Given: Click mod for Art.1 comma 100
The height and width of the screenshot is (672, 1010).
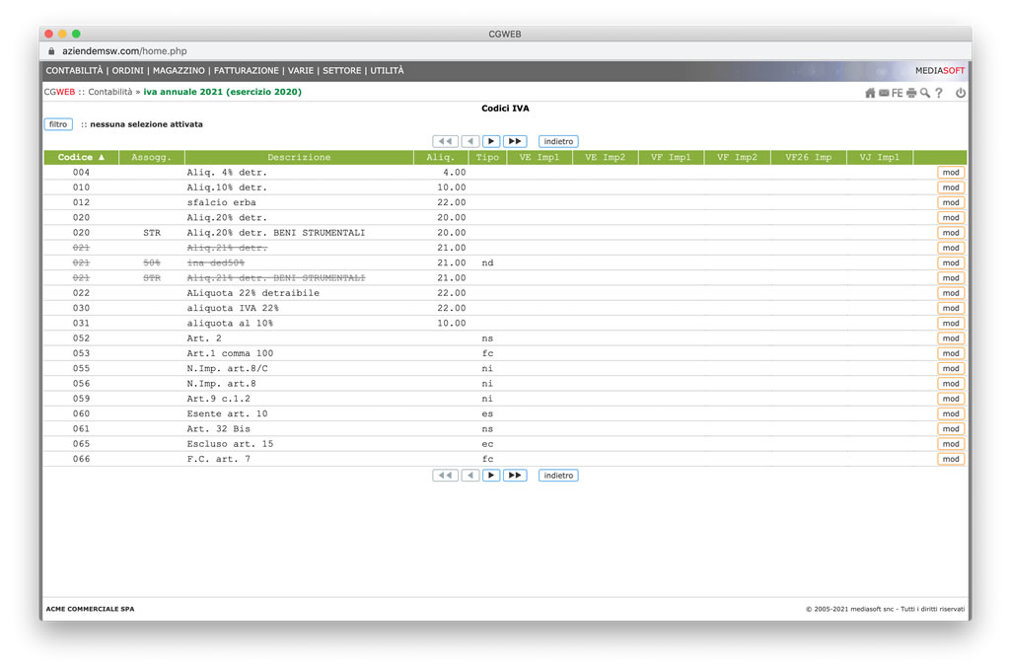Looking at the screenshot, I should tap(951, 353).
